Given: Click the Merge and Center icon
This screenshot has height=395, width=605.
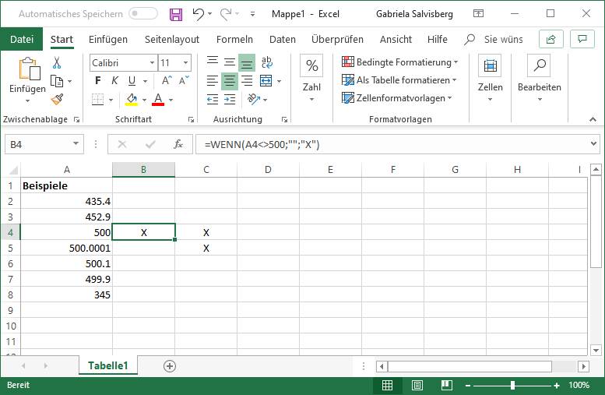Looking at the screenshot, I should [x=266, y=80].
